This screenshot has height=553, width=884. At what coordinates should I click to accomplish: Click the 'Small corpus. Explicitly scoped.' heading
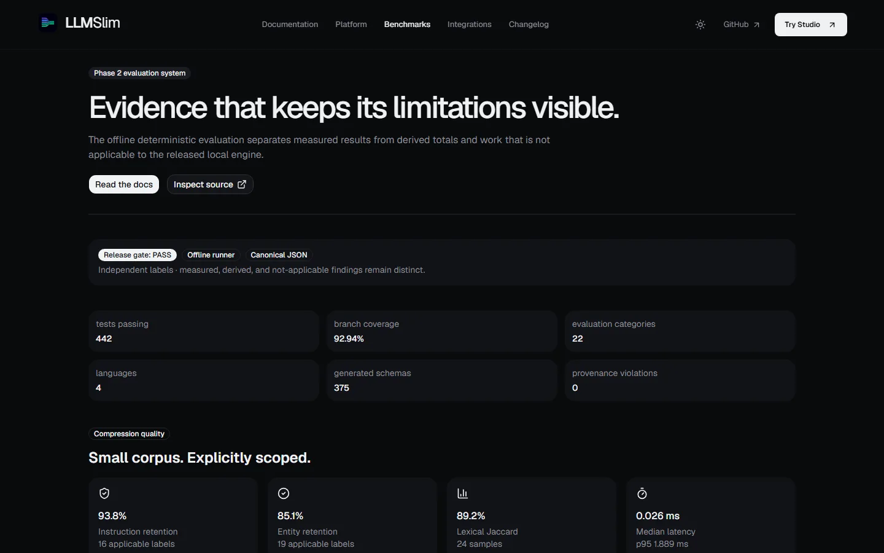point(200,458)
